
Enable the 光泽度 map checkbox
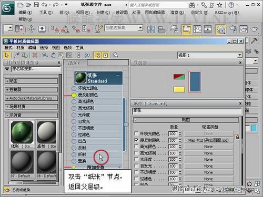click(x=136, y=159)
